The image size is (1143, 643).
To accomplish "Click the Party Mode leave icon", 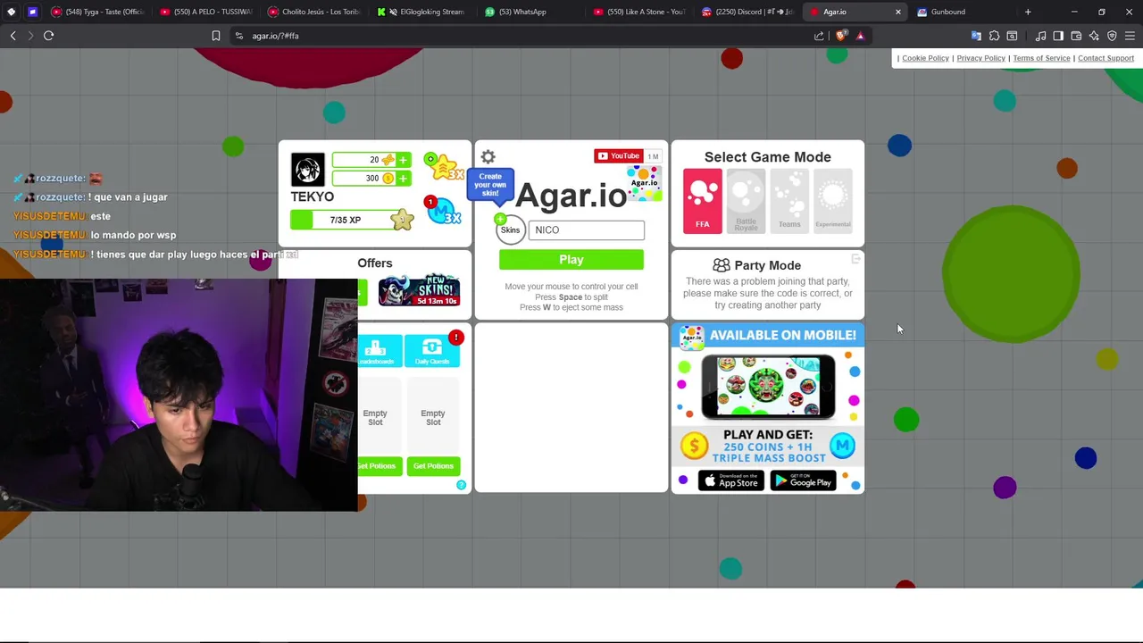I will coord(855,259).
